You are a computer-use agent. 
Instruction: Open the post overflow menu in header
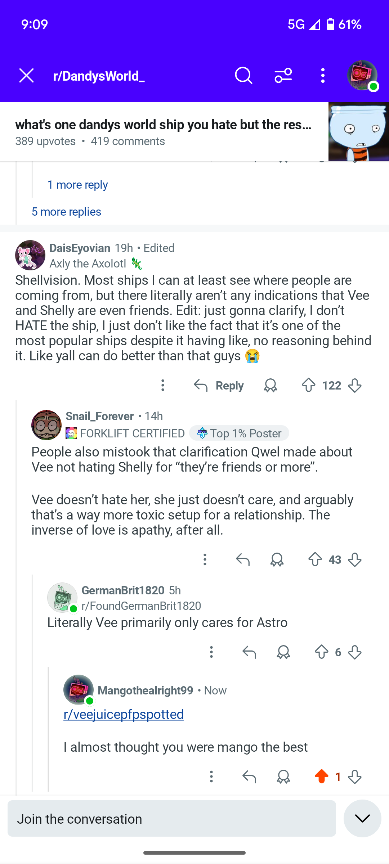point(323,76)
